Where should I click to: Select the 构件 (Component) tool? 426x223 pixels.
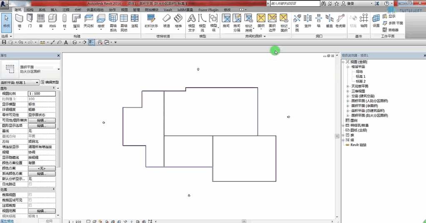click(52, 21)
